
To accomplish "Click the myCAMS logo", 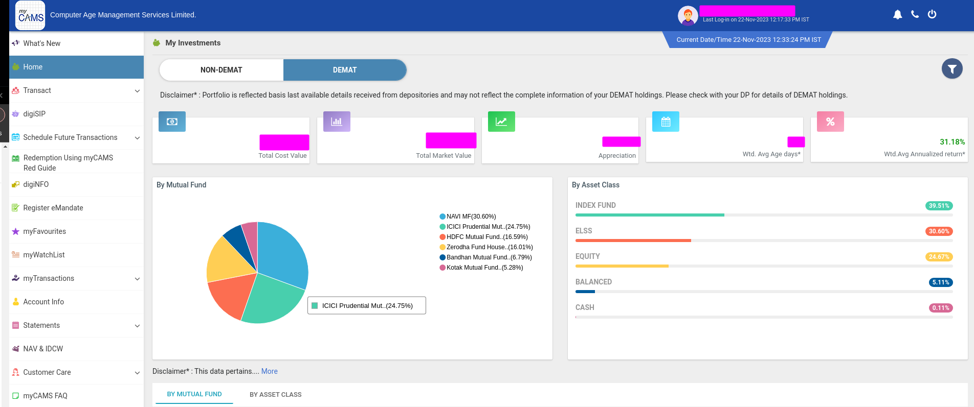I will click(31, 15).
